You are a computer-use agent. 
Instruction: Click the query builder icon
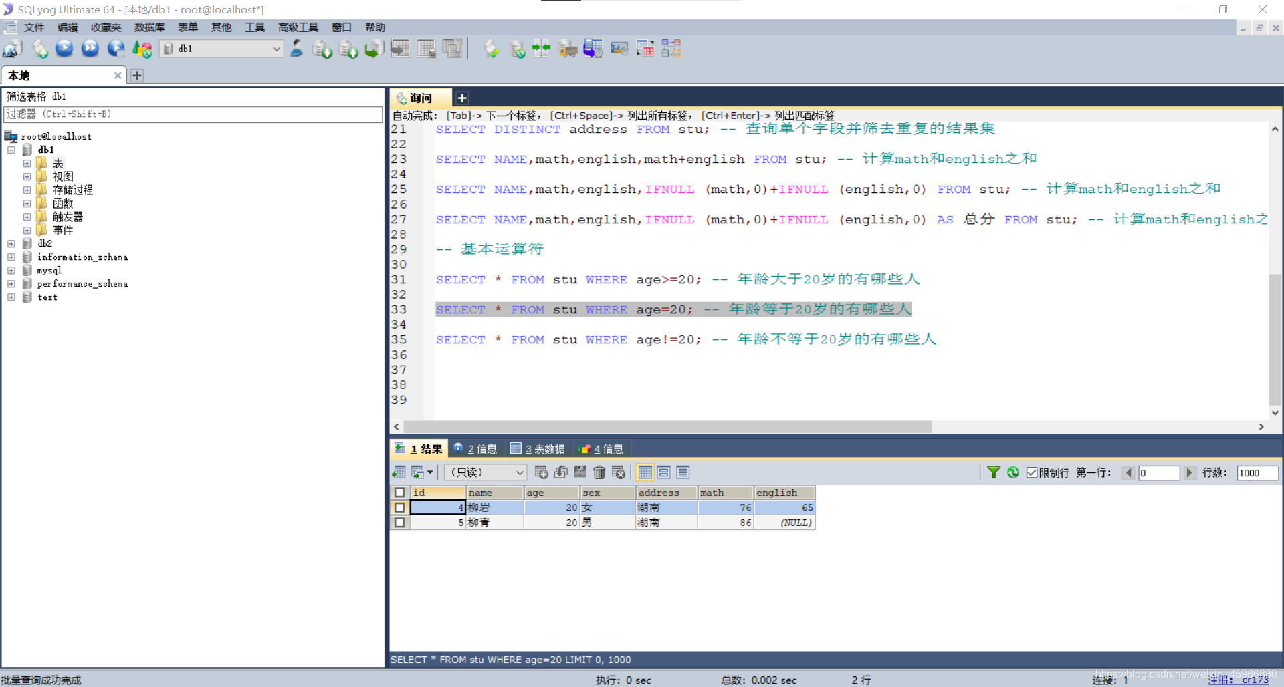click(x=645, y=49)
